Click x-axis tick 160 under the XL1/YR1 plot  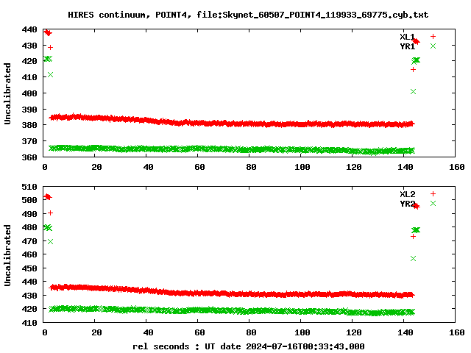point(456,167)
